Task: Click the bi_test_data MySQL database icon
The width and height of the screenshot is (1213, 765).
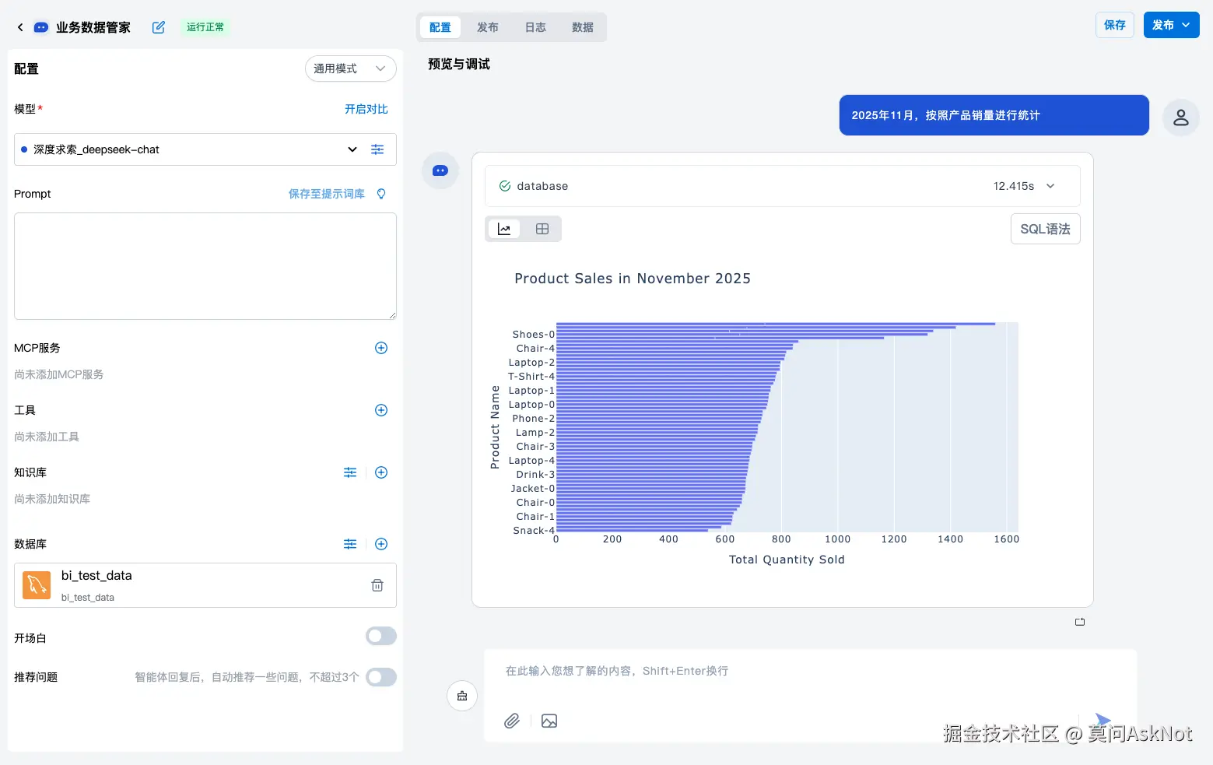Action: click(37, 585)
